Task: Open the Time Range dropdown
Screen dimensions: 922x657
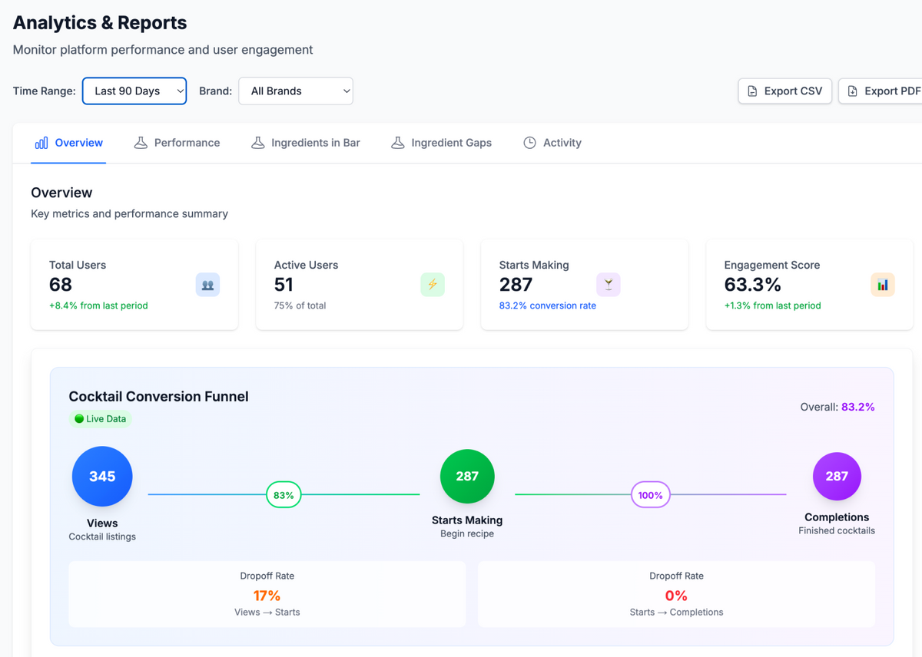Action: [134, 91]
